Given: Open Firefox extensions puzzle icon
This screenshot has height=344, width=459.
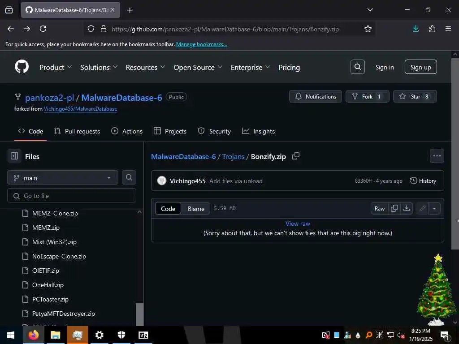Looking at the screenshot, I should [432, 29].
